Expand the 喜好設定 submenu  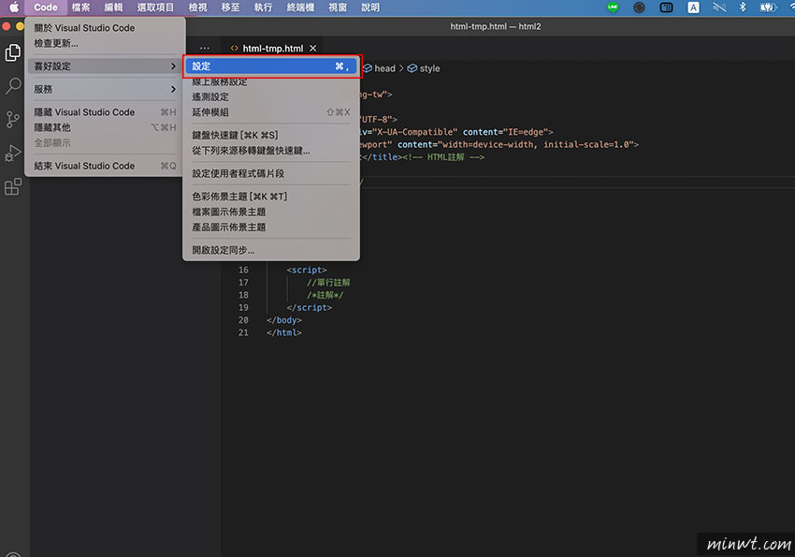[105, 66]
